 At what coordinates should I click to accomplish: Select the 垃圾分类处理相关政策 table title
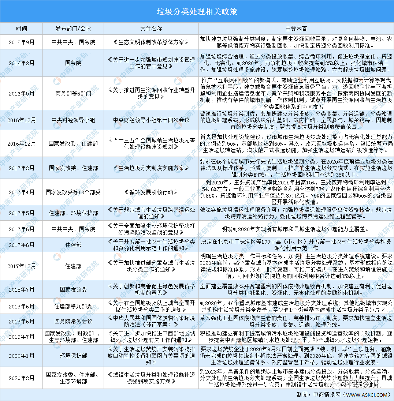(197, 11)
